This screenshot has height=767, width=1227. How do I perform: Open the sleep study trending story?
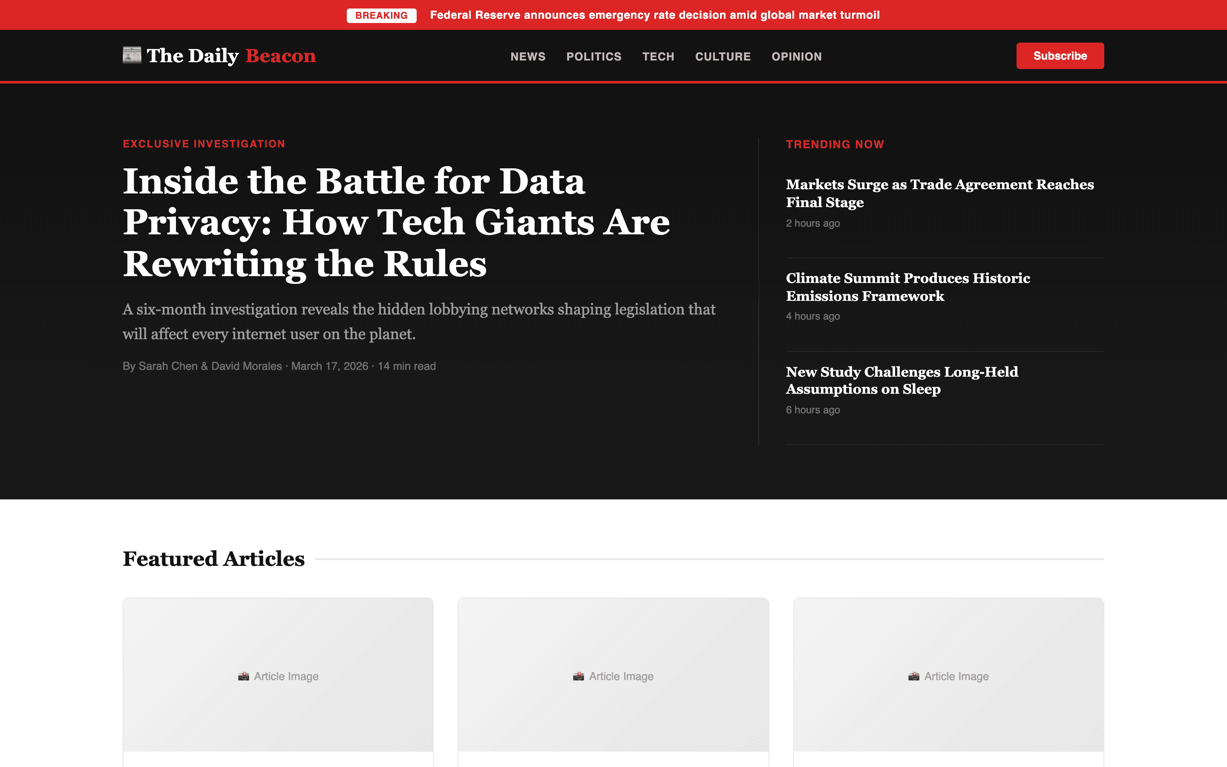pos(902,381)
